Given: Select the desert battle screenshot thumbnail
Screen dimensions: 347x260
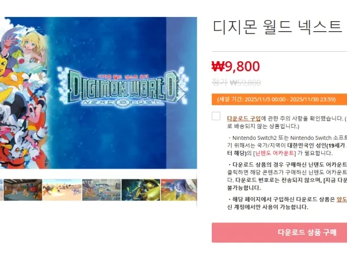Looking at the screenshot, I should 62,190.
